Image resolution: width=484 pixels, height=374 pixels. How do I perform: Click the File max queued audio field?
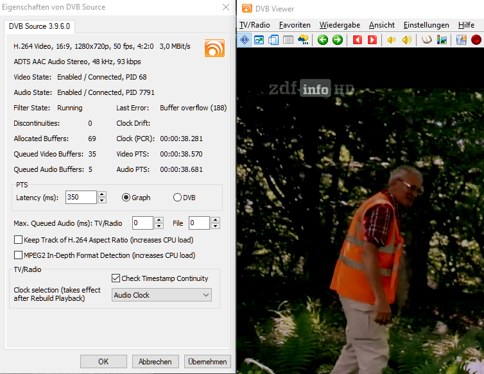click(x=200, y=223)
